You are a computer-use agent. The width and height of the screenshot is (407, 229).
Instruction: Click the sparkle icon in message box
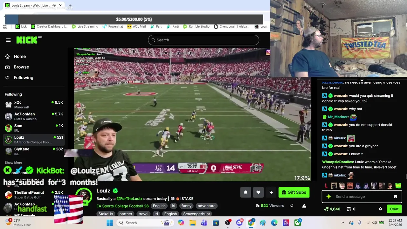[x=328, y=197]
